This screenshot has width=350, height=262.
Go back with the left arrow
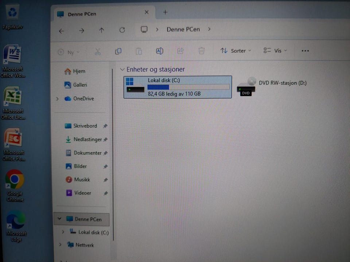61,31
